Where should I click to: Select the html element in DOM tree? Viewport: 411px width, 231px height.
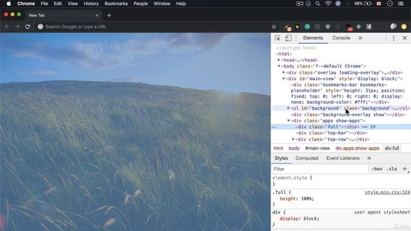point(284,54)
